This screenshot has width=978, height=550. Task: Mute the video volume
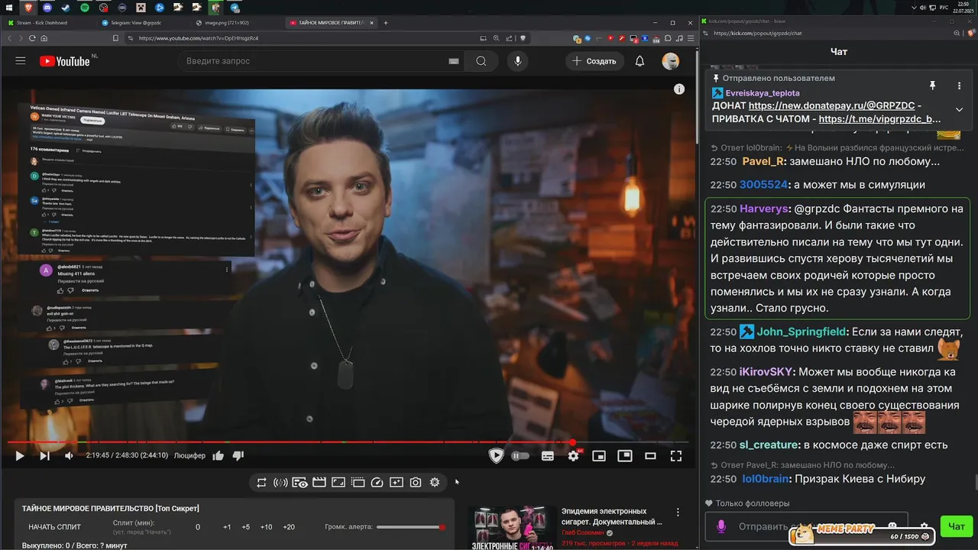pyautogui.click(x=69, y=456)
